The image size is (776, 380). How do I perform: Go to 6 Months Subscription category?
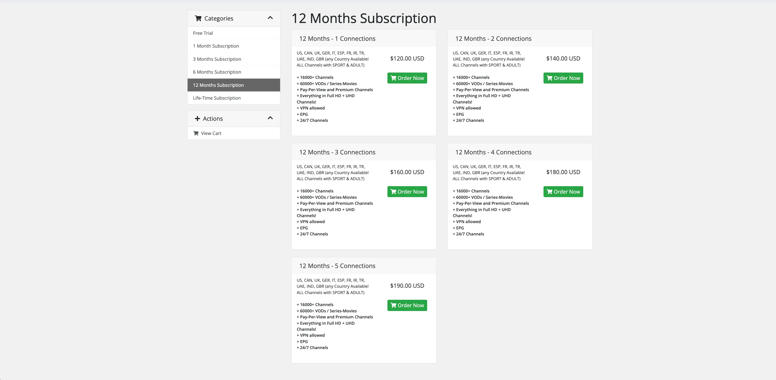point(217,72)
